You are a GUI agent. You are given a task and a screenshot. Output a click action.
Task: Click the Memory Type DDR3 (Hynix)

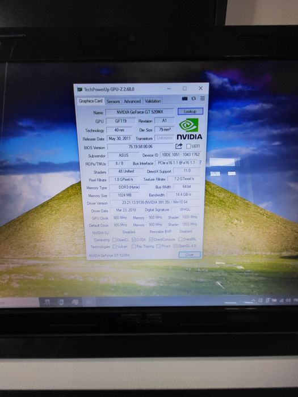coord(129,187)
